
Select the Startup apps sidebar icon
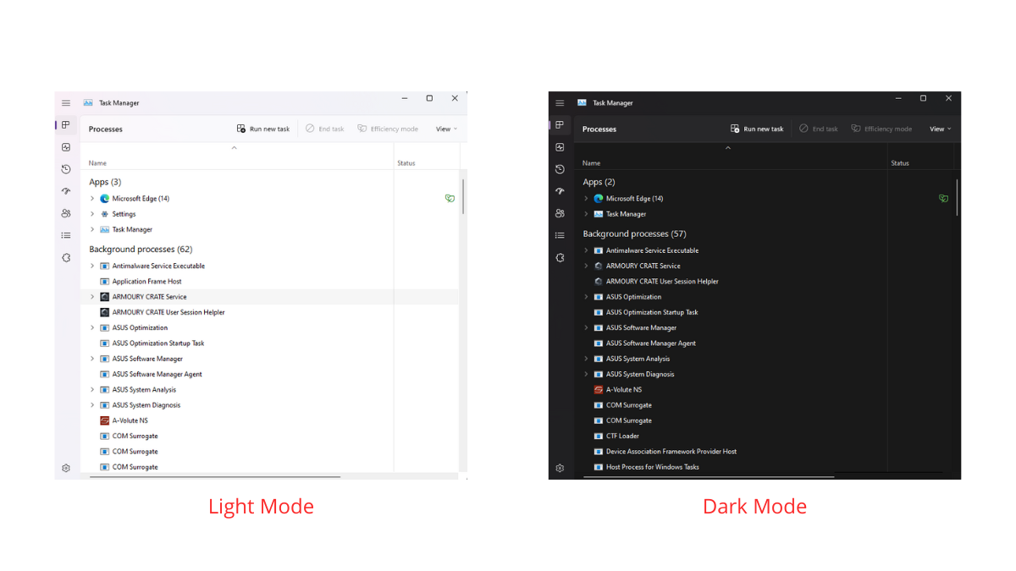point(66,191)
